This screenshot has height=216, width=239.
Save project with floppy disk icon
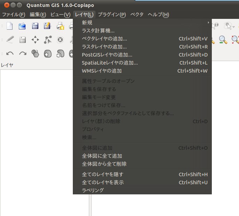pos(35,26)
